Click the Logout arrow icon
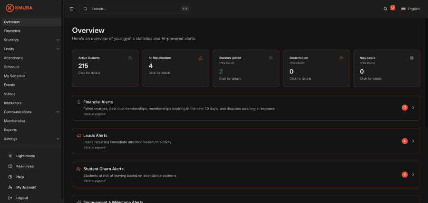This screenshot has width=428, height=203. (10, 198)
